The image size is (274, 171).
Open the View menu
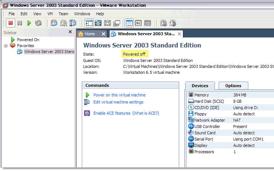[x=37, y=14]
